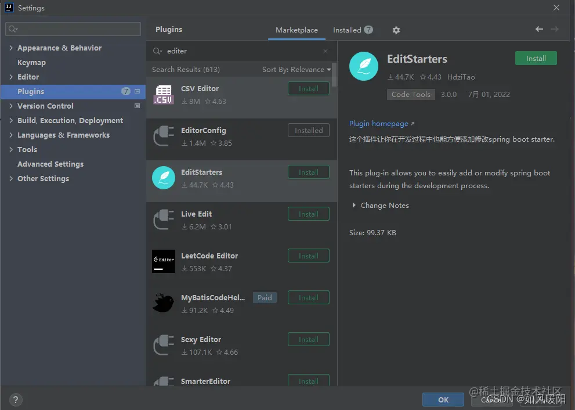Click the Live Edit plug icon
Viewport: 575px width, 410px height.
click(x=164, y=220)
